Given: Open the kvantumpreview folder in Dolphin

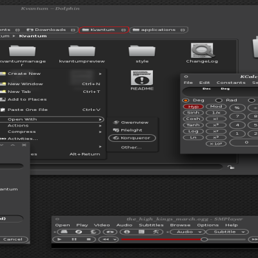Looking at the screenshot, I should click(82, 51).
